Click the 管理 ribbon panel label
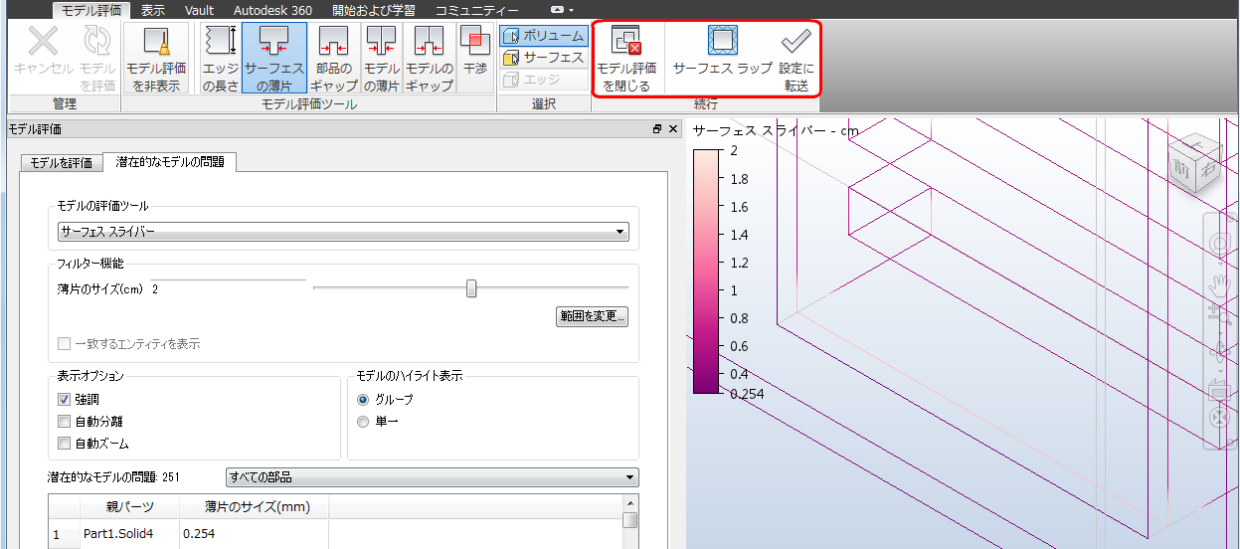The height and width of the screenshot is (549, 1240). tap(64, 104)
